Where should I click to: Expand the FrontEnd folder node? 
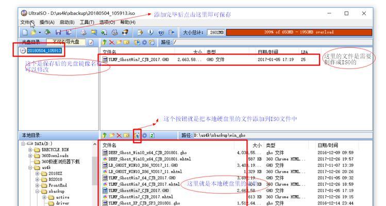pos(38,185)
